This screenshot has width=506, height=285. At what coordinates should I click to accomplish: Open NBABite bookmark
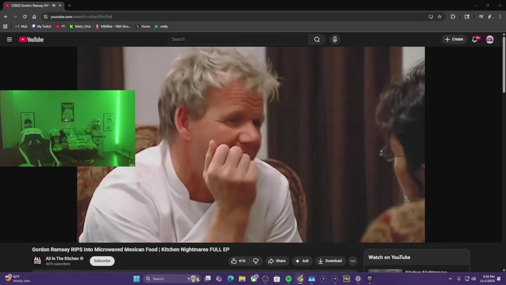point(113,27)
